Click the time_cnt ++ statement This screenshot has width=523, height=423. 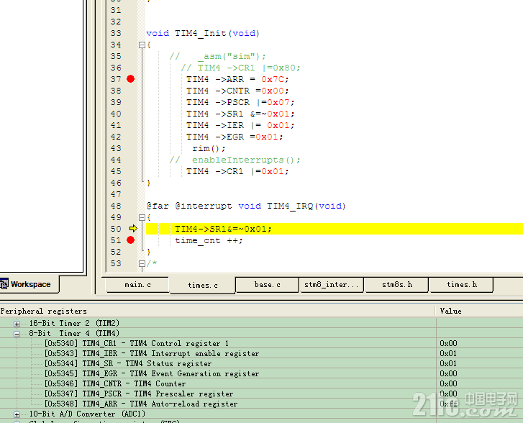coord(209,240)
